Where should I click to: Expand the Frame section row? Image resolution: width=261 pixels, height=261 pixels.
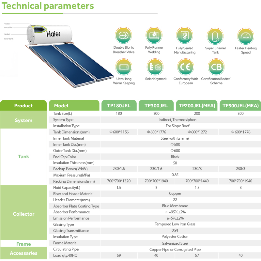pos(23,243)
